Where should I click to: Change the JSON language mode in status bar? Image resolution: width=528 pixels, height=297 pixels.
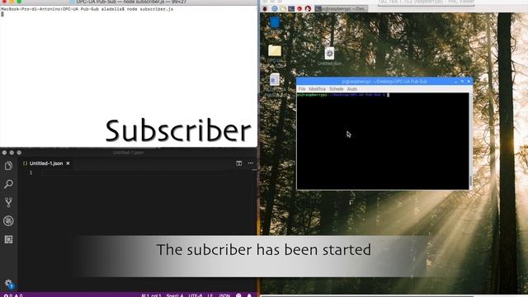[224, 295]
